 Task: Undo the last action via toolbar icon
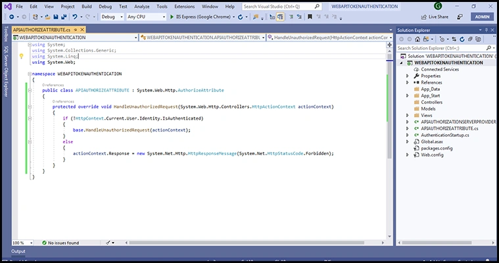point(75,17)
